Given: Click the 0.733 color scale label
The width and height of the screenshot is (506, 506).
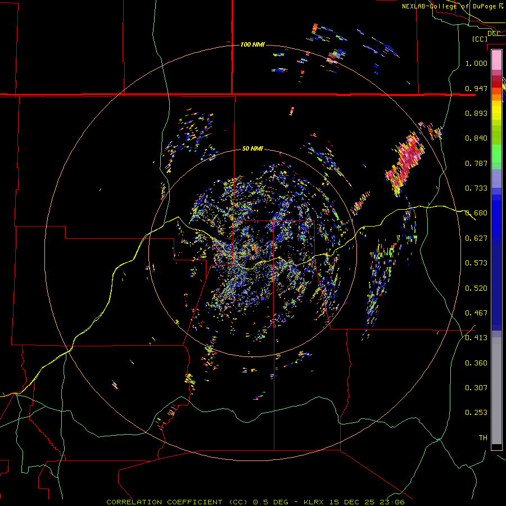Looking at the screenshot, I should (x=476, y=188).
